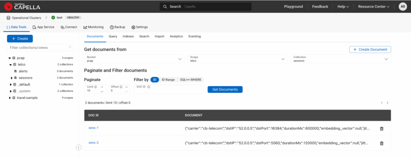The height and width of the screenshot is (158, 411).
Task: Open the Backup tab
Action: (x=118, y=27)
